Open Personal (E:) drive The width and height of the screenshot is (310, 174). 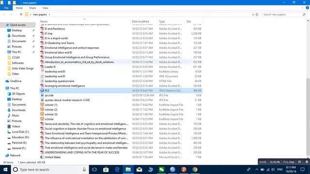(x=19, y=143)
